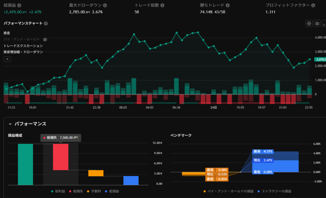Take chart snapshot with camera icon
Screen dimensions: 326x198
coord(317,24)
